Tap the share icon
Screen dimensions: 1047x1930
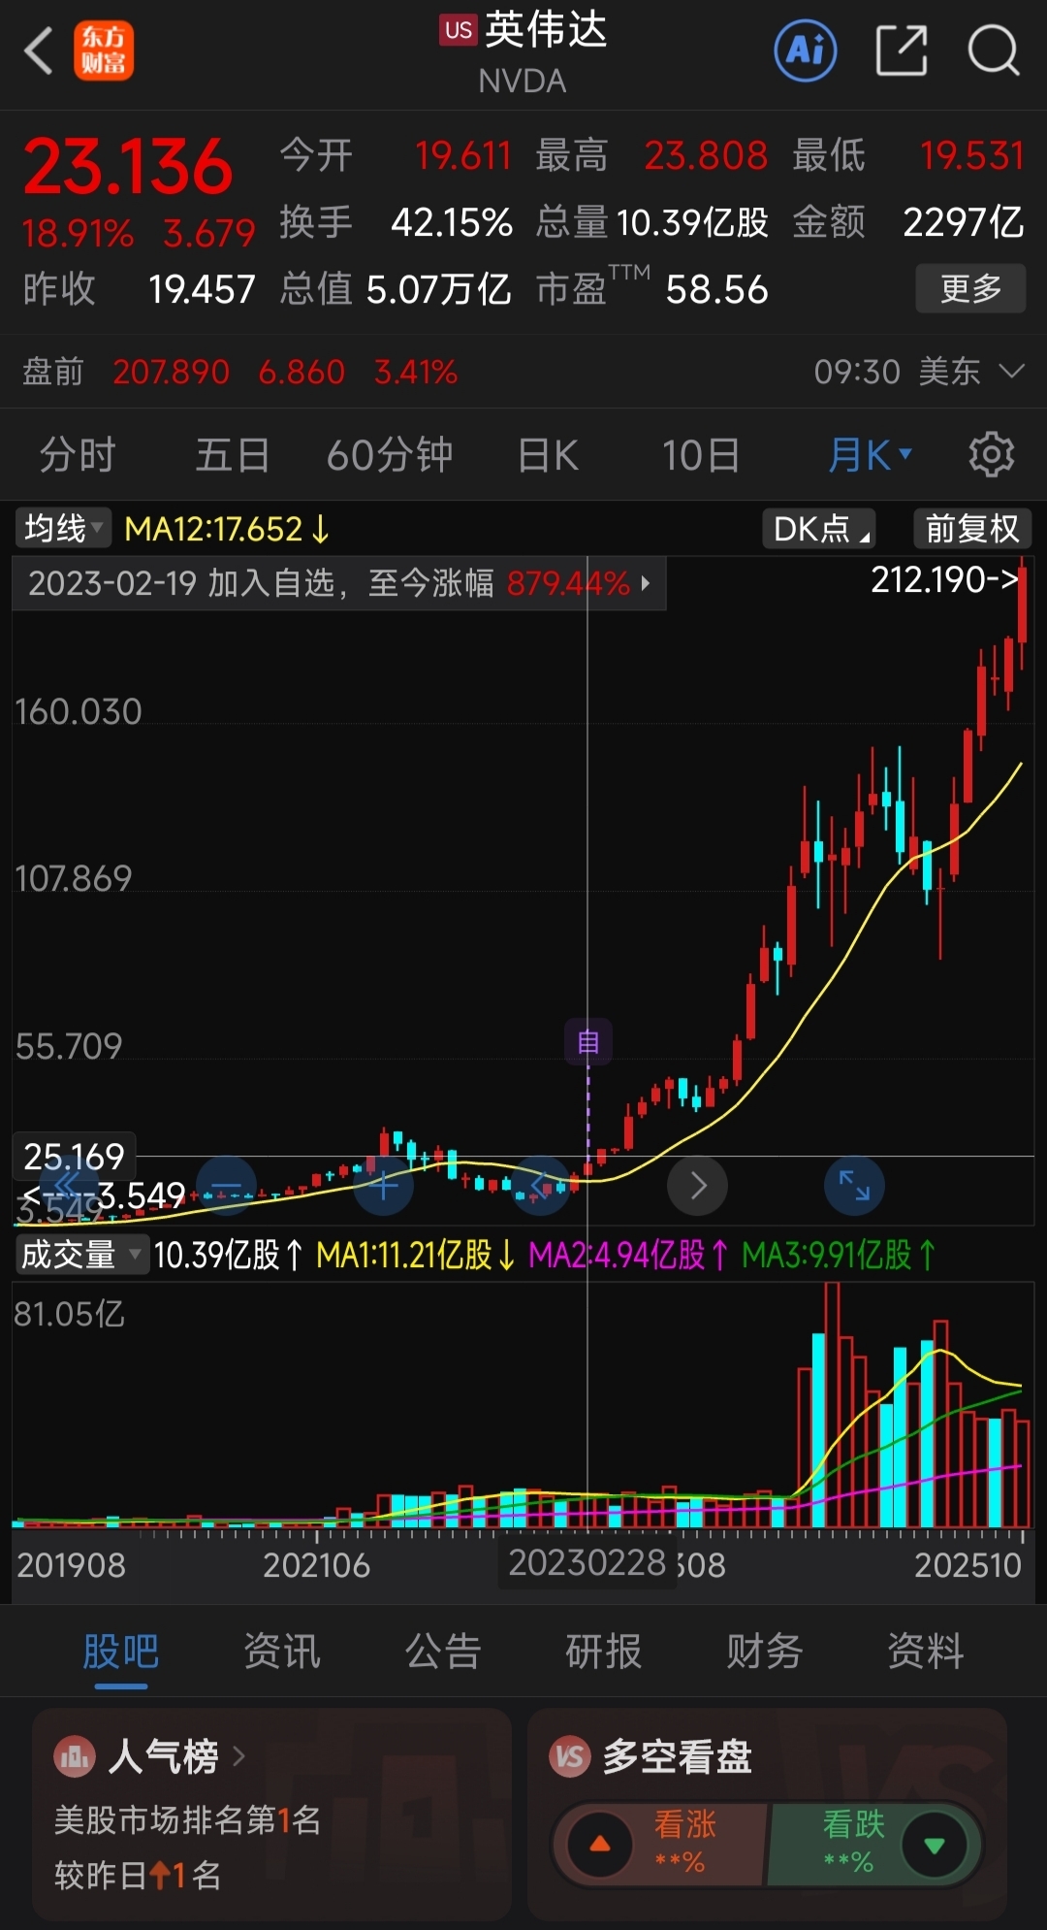[902, 49]
